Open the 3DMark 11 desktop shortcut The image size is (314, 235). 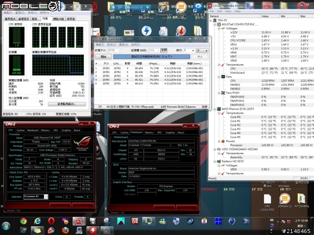285,200
